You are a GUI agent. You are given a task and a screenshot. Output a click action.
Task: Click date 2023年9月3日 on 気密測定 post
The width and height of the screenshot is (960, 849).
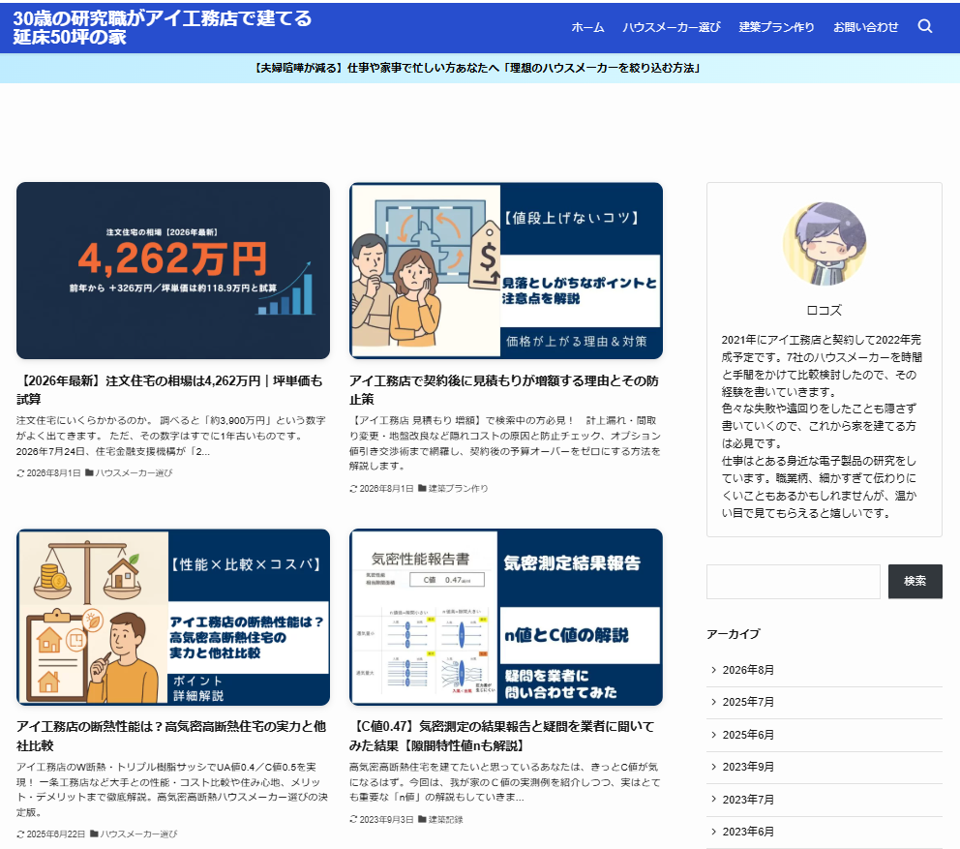click(386, 819)
